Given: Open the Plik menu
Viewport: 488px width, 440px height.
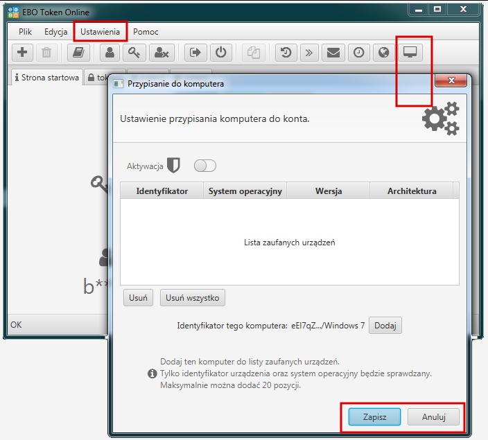Looking at the screenshot, I should coord(25,32).
